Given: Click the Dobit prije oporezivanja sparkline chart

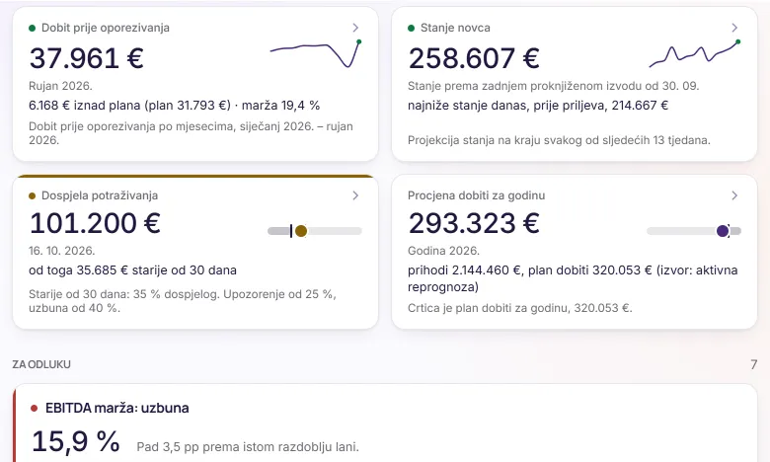Looking at the screenshot, I should (316, 53).
